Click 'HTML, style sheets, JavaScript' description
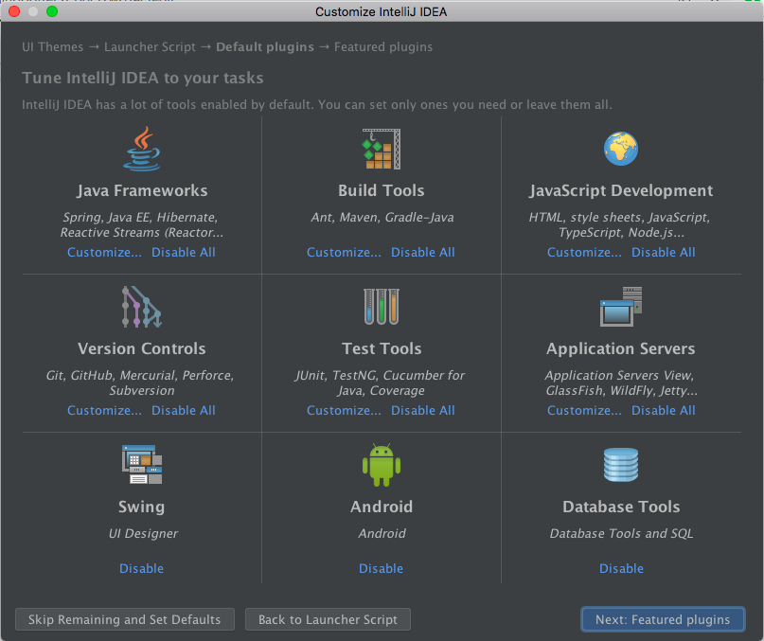 click(x=620, y=217)
